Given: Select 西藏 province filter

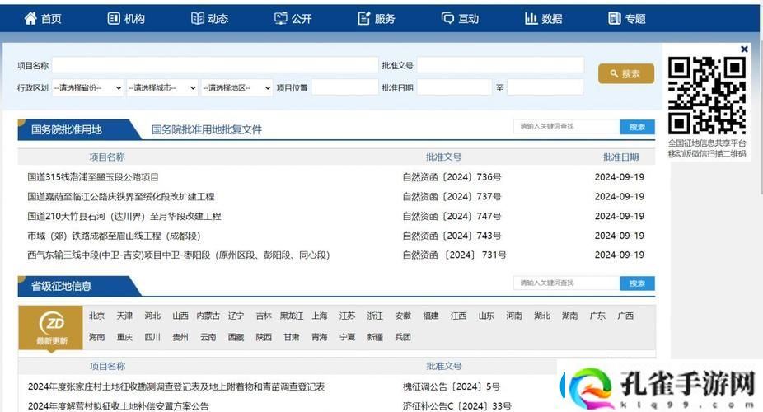Looking at the screenshot, I should [236, 337].
